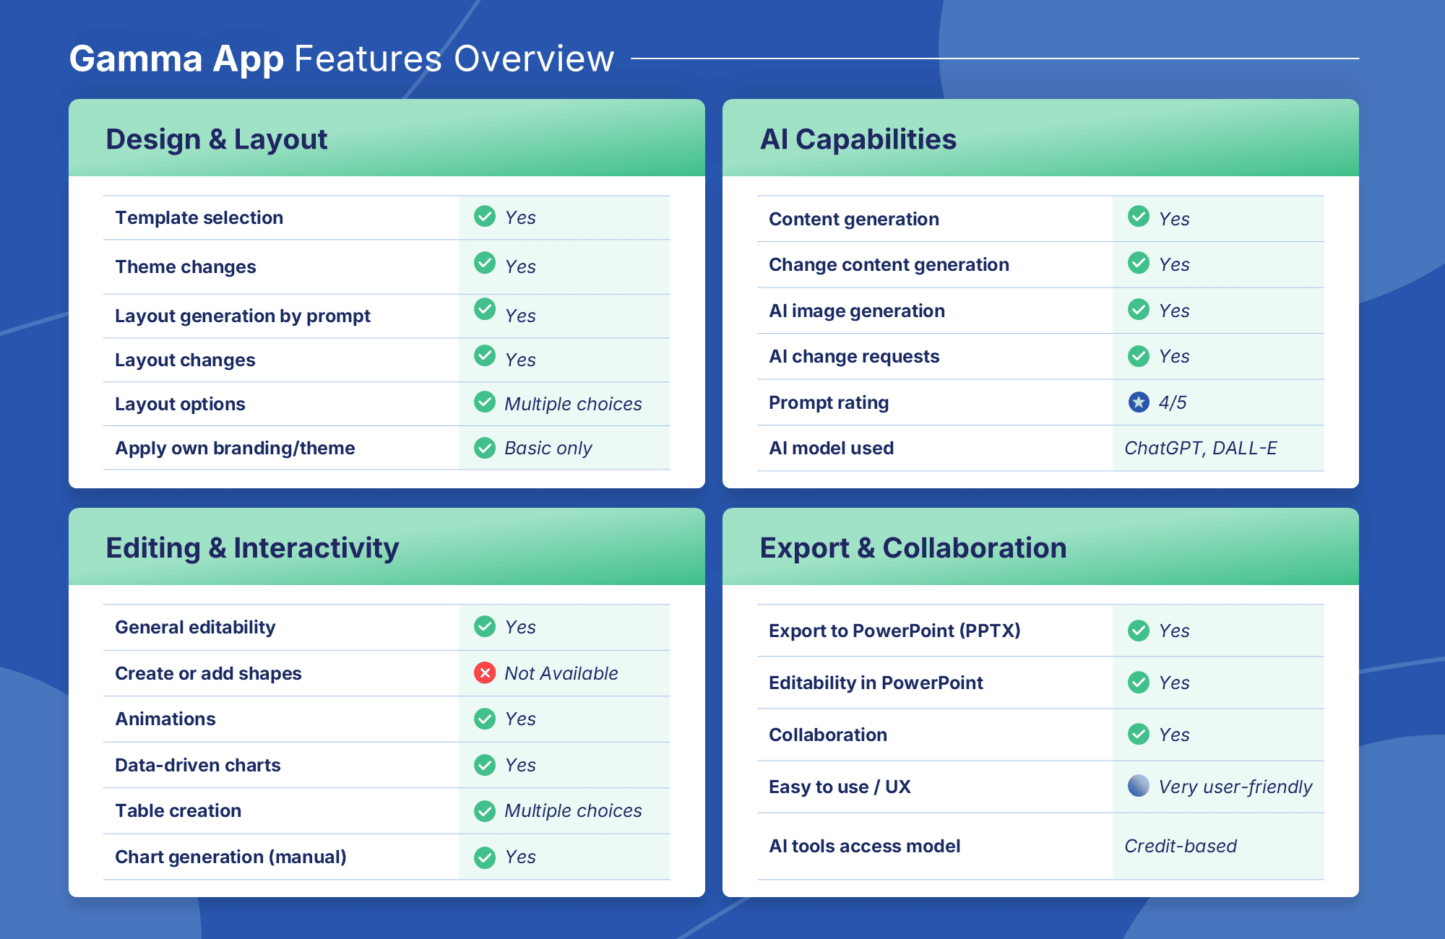Click check icon for Layout generation by prompt
Viewport: 1445px width, 939px height.
[x=485, y=308]
